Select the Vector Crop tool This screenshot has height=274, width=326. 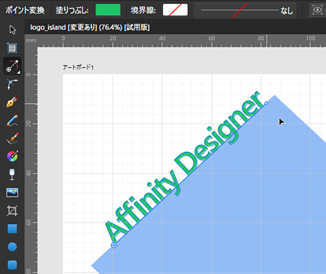(12, 211)
